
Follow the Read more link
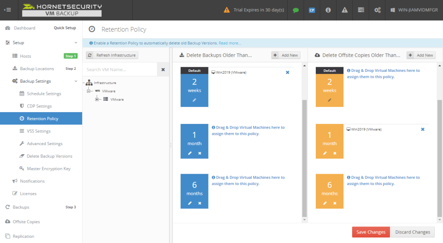pos(230,43)
